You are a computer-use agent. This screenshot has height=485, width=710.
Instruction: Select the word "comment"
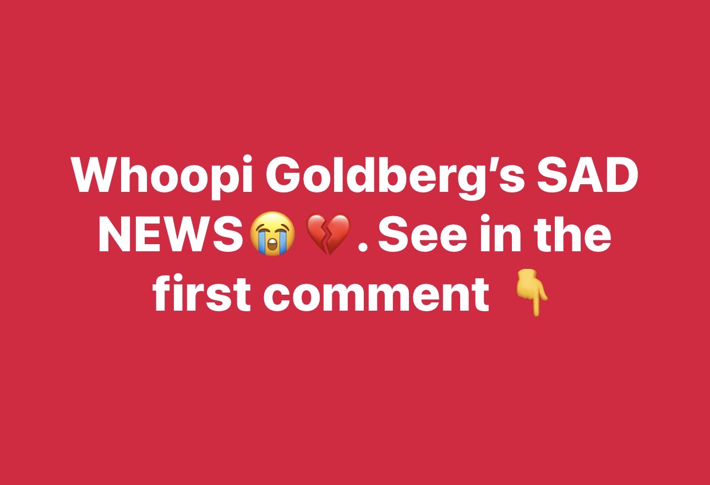[x=376, y=295]
